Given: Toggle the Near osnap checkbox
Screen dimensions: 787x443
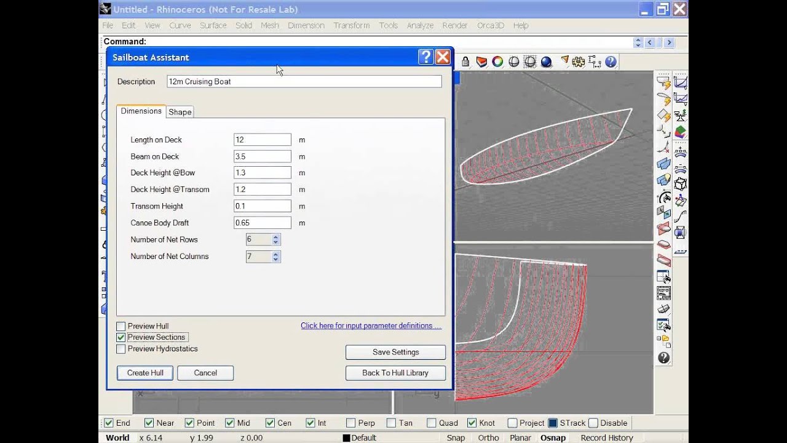Looking at the screenshot, I should (x=149, y=423).
